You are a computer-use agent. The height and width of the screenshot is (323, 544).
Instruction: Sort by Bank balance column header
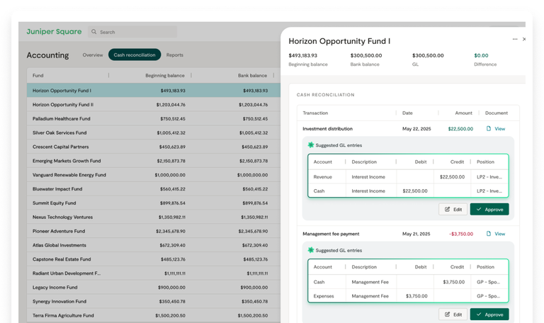[x=253, y=75]
